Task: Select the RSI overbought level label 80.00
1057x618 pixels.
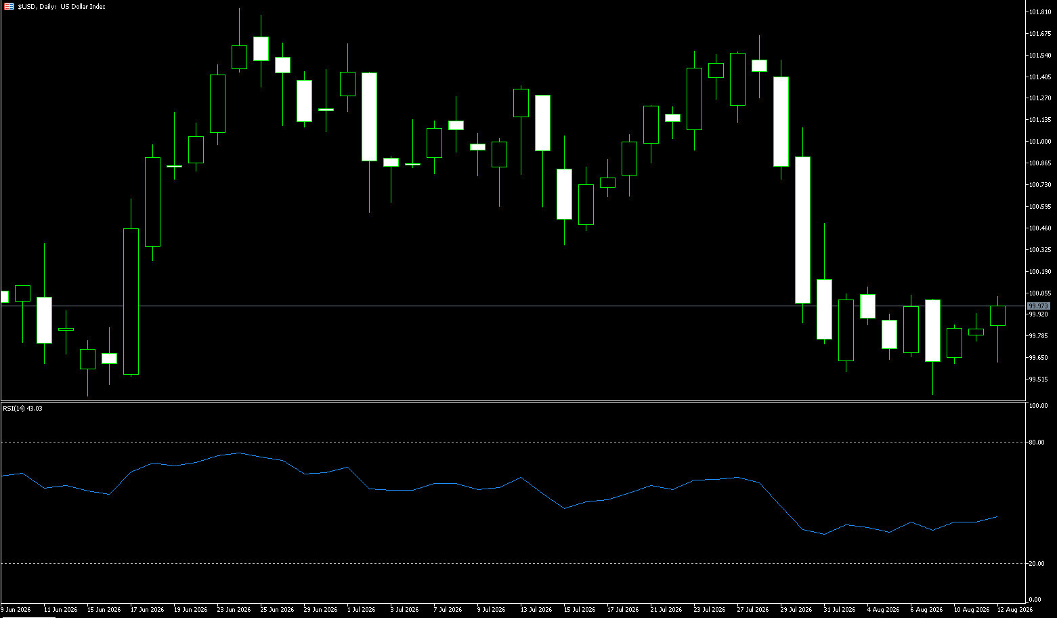Action: pos(1037,442)
